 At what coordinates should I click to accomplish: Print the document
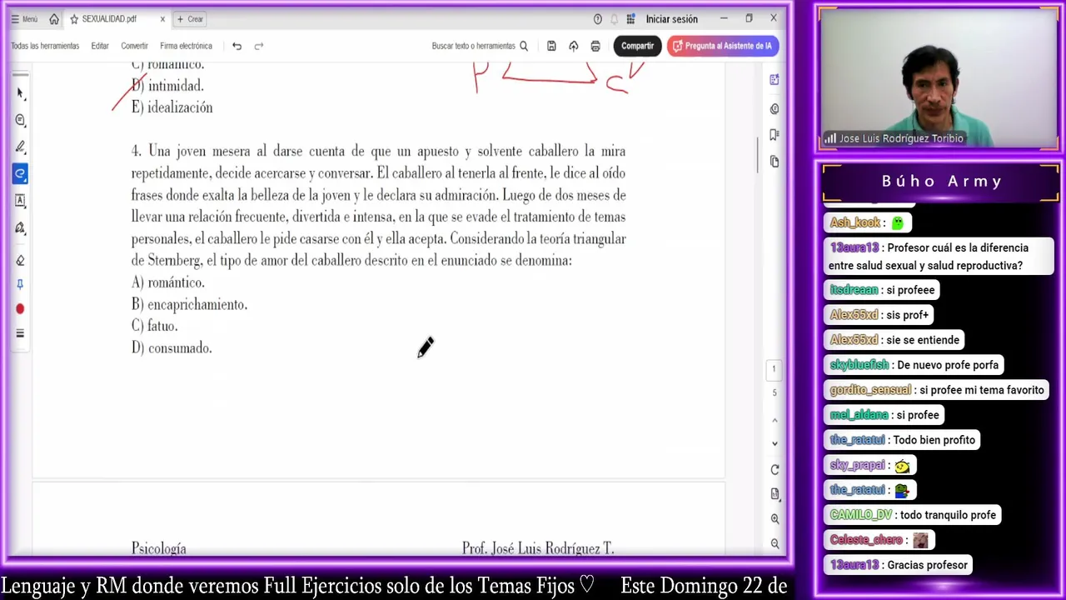click(x=595, y=46)
